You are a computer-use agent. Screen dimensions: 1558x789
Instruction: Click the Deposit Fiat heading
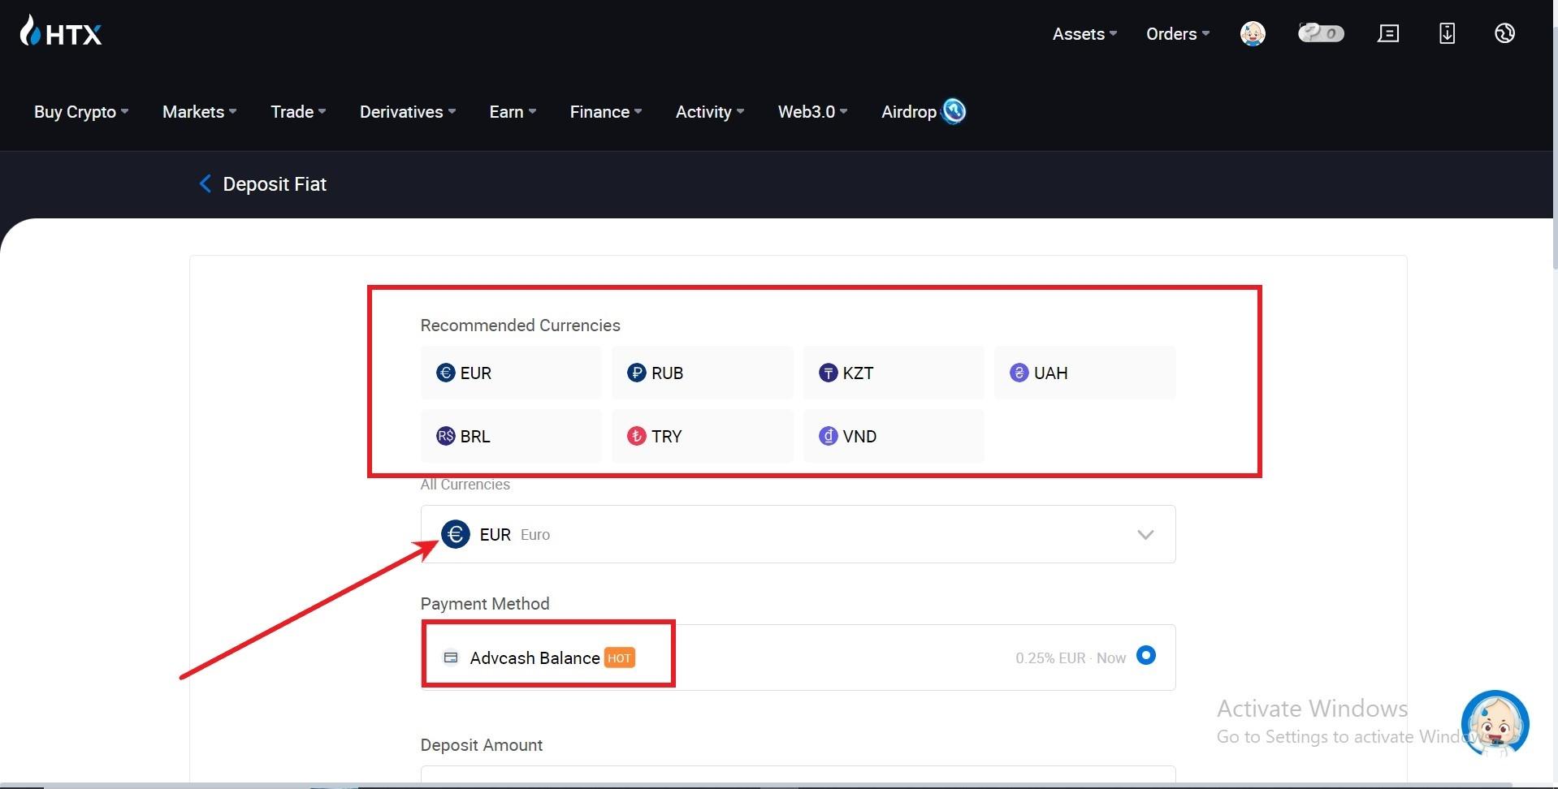coord(275,184)
